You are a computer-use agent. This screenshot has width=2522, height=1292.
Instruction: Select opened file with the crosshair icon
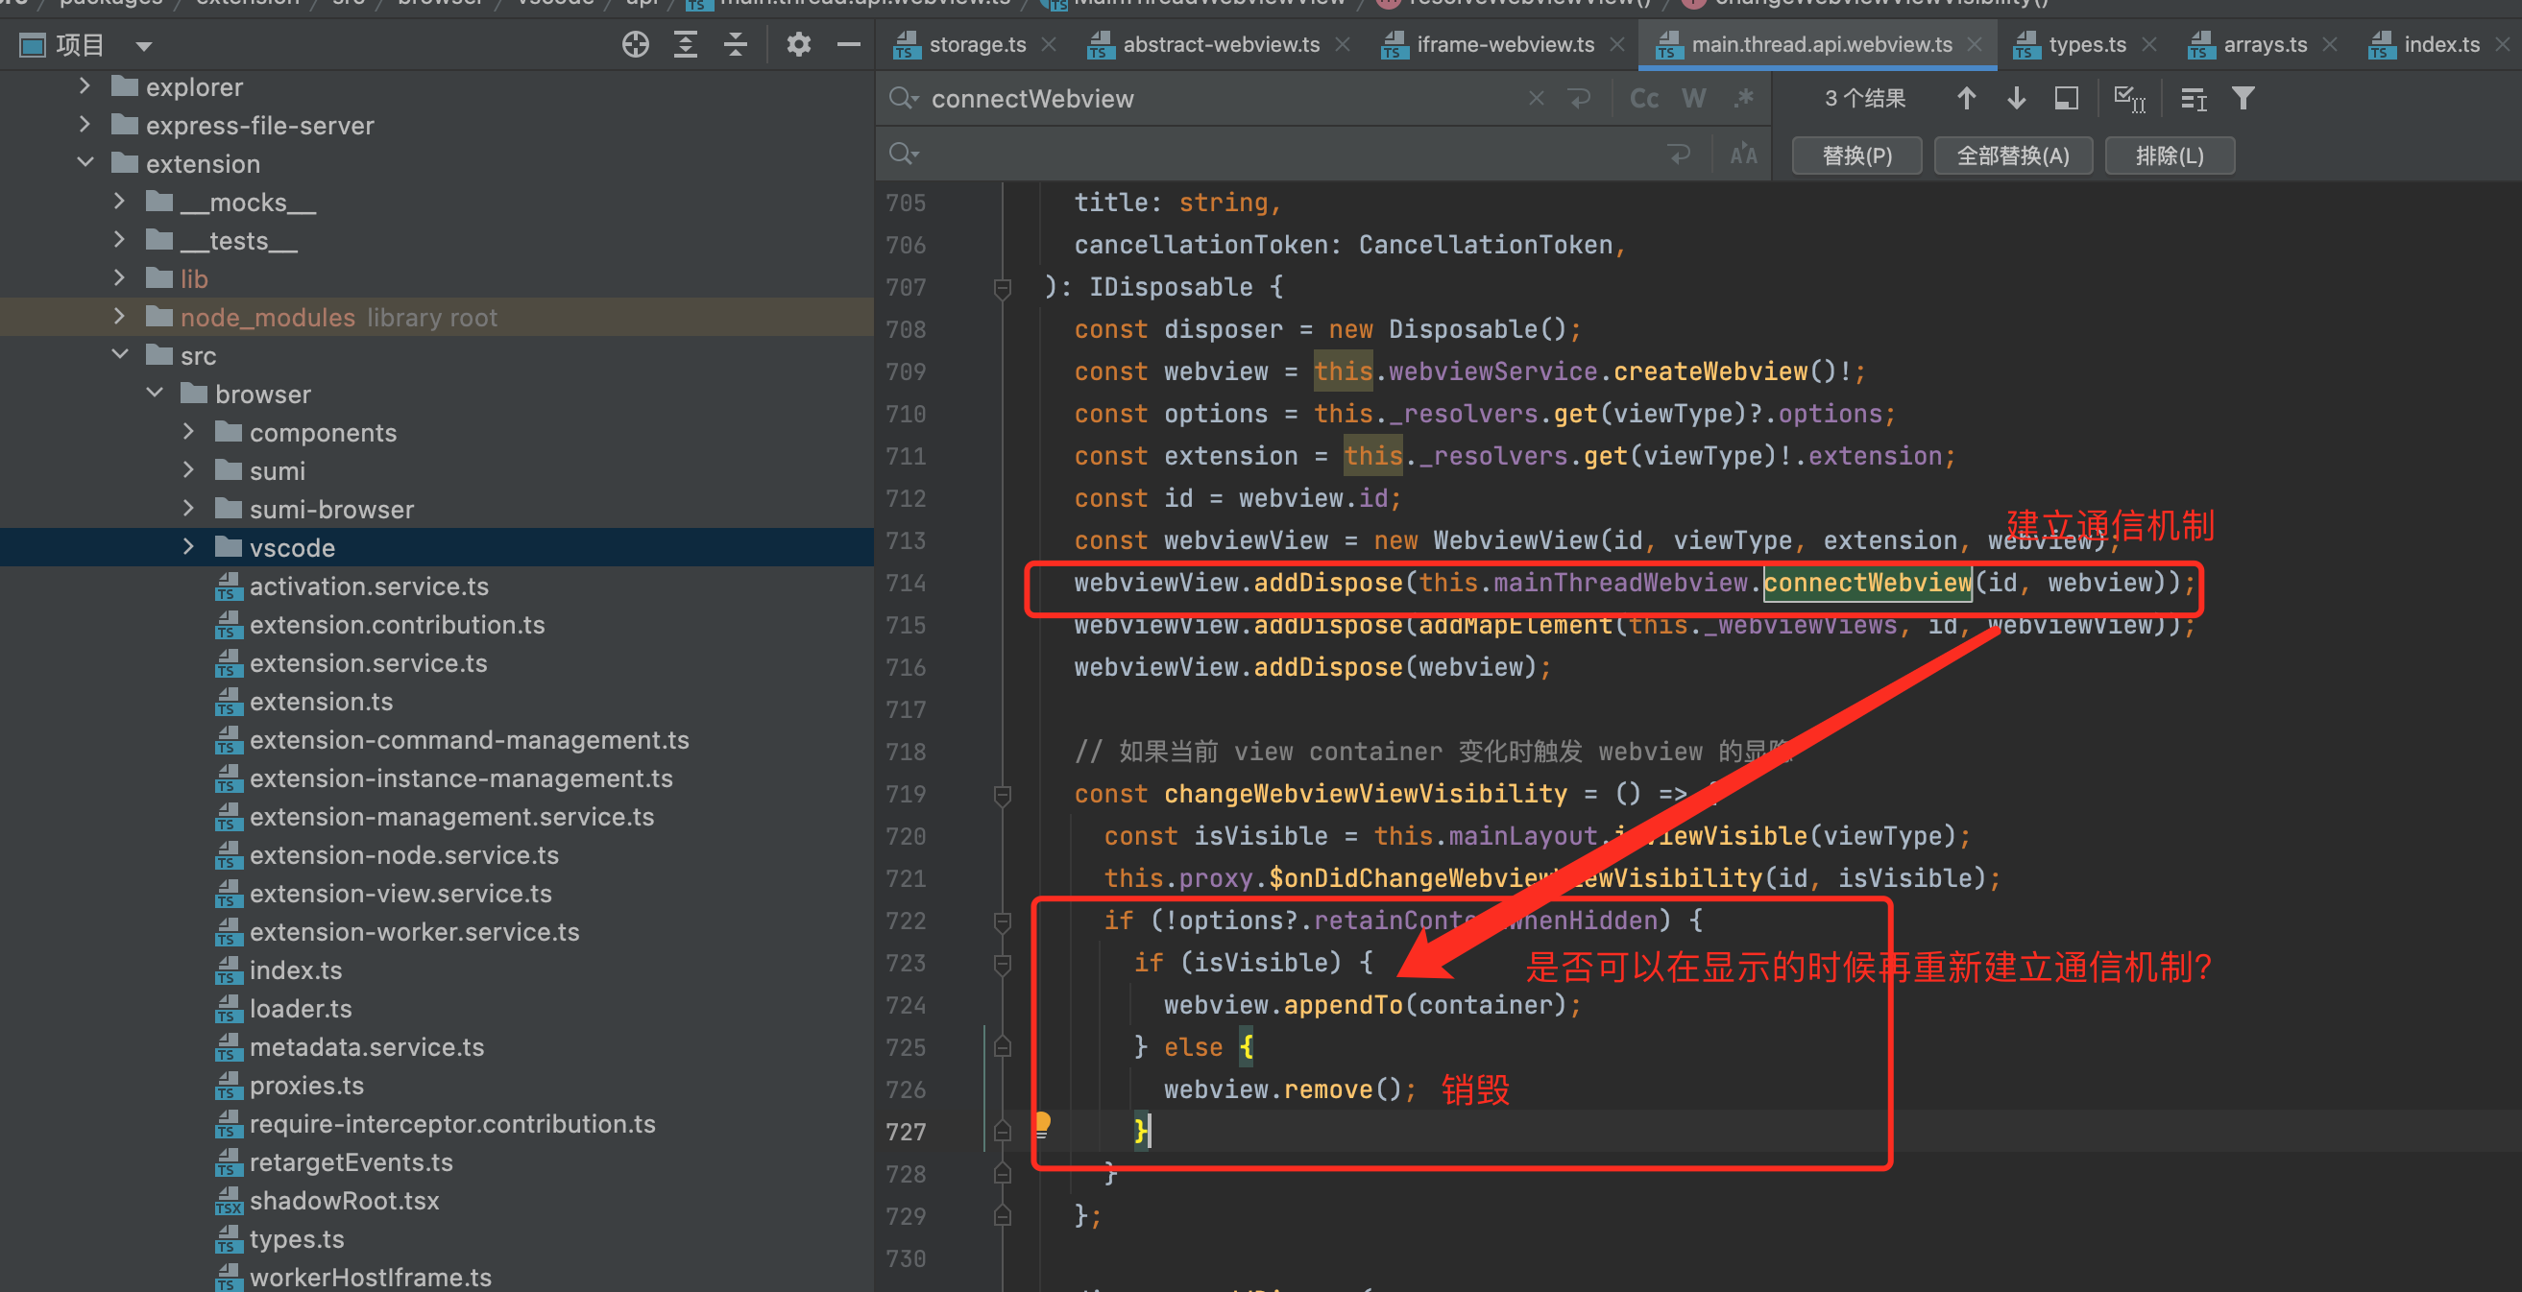coord(635,44)
